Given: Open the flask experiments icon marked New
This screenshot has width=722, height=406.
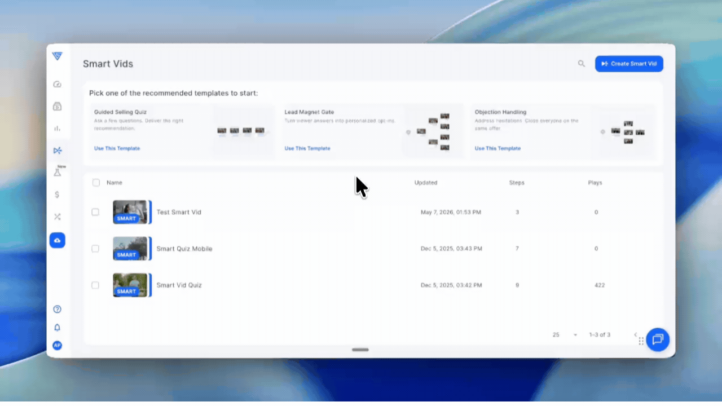Looking at the screenshot, I should click(x=58, y=172).
